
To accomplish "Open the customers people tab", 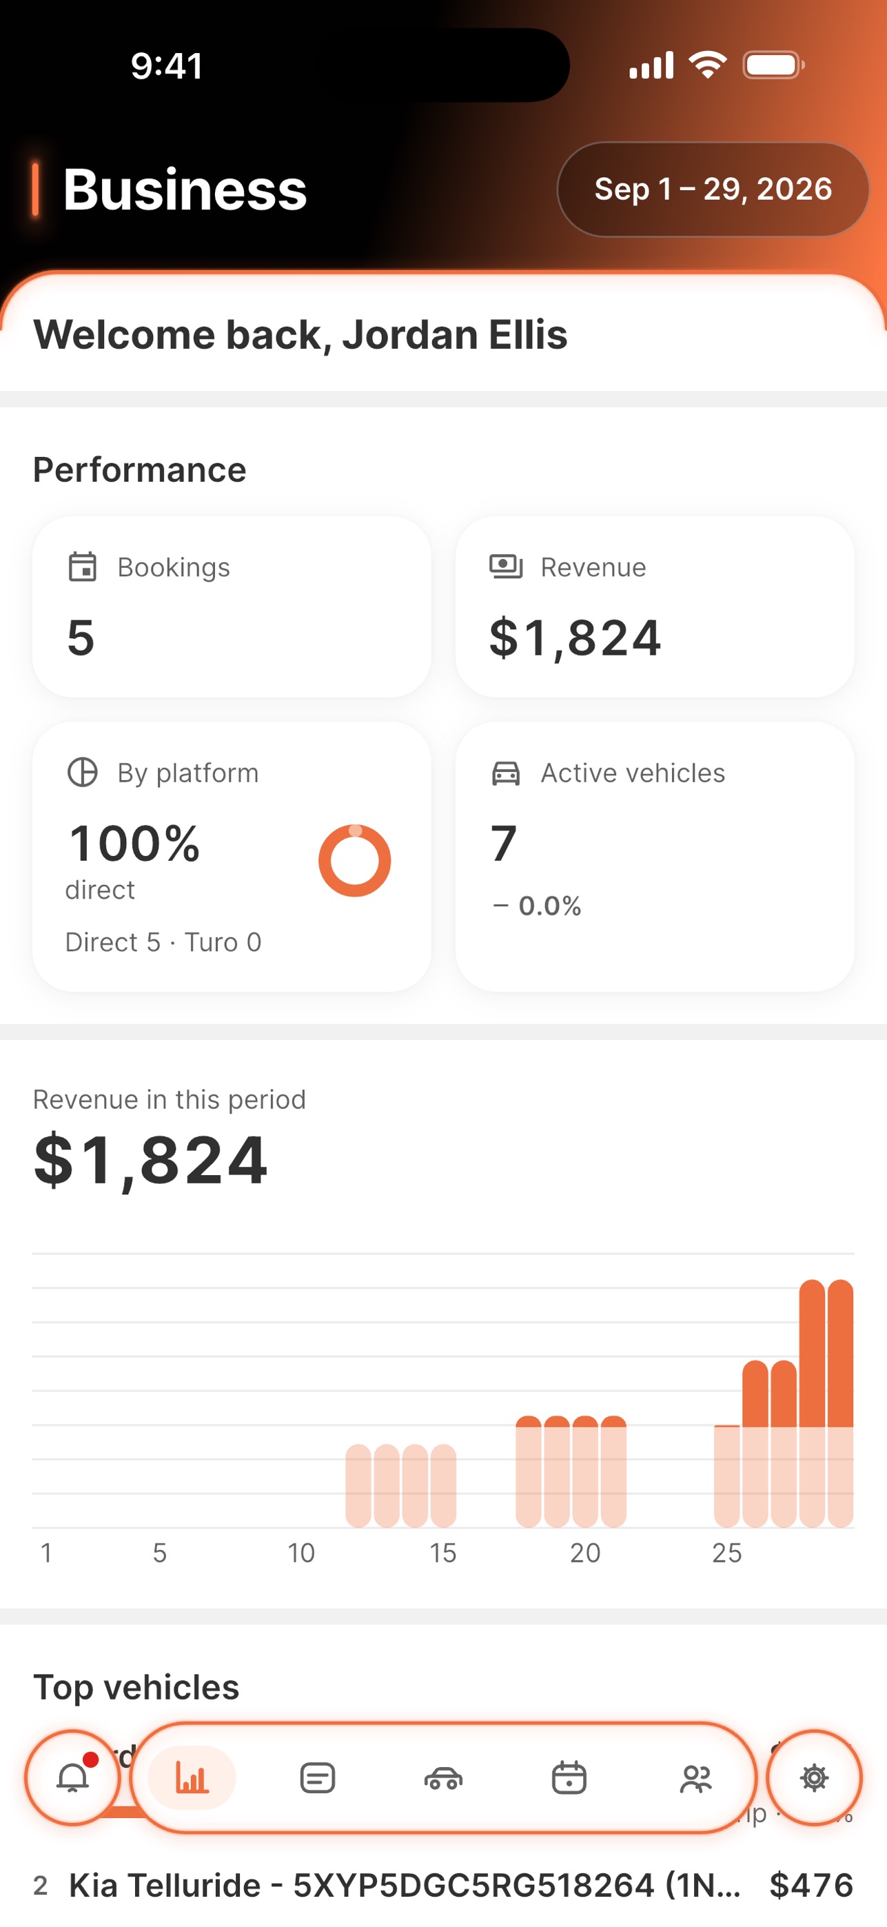I will pyautogui.click(x=695, y=1777).
